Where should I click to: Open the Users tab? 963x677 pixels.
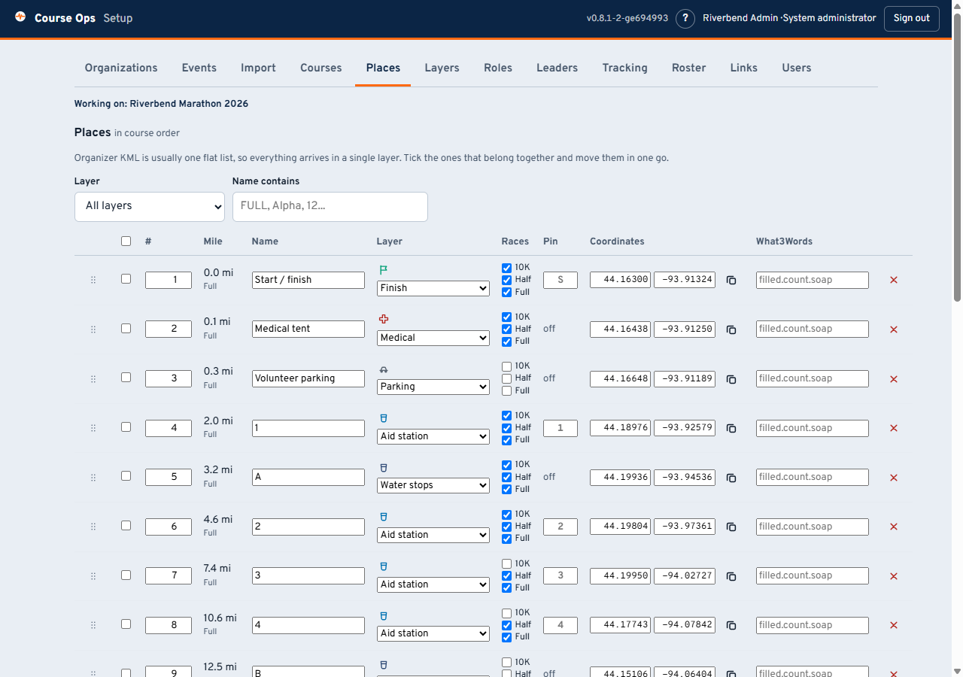[x=796, y=68]
